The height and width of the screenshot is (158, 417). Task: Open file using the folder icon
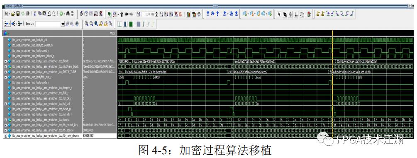(13, 14)
